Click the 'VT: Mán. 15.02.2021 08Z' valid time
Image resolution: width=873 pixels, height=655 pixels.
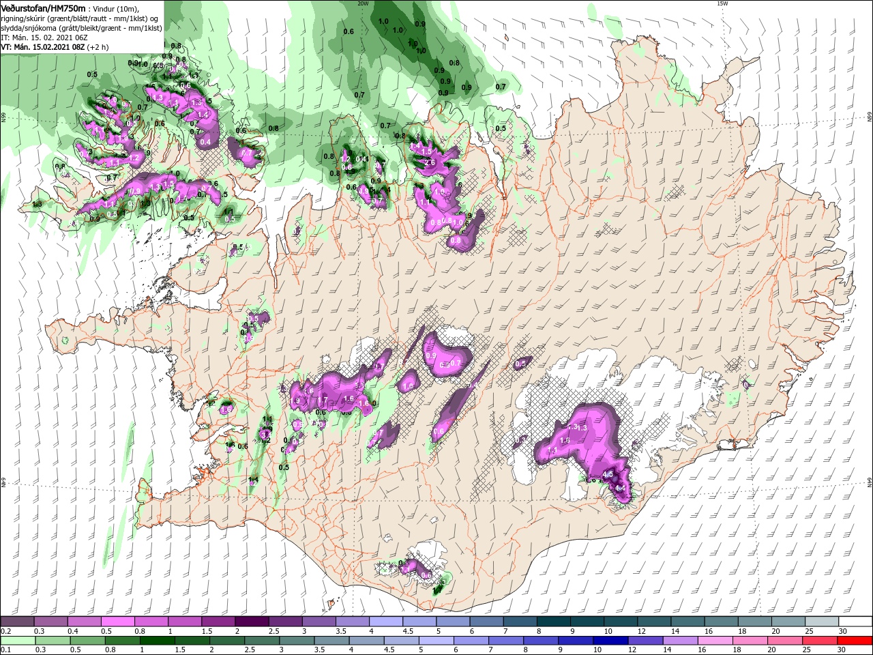[x=42, y=47]
